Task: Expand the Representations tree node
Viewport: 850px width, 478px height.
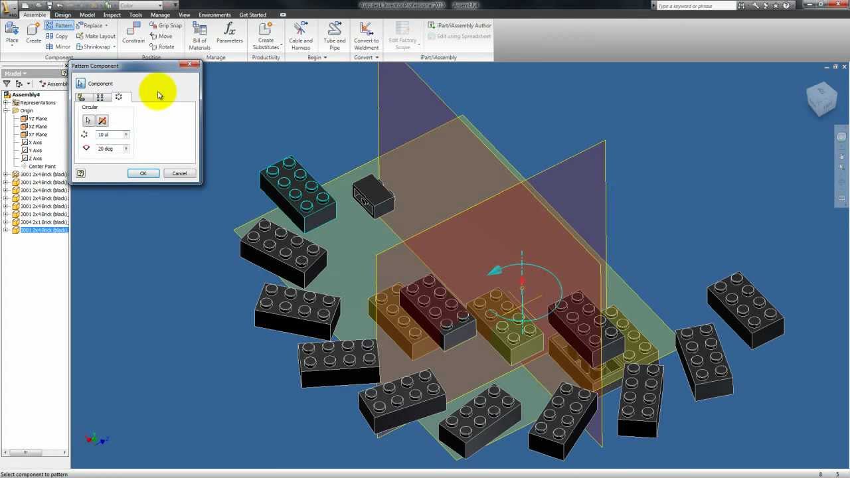Action: point(6,103)
